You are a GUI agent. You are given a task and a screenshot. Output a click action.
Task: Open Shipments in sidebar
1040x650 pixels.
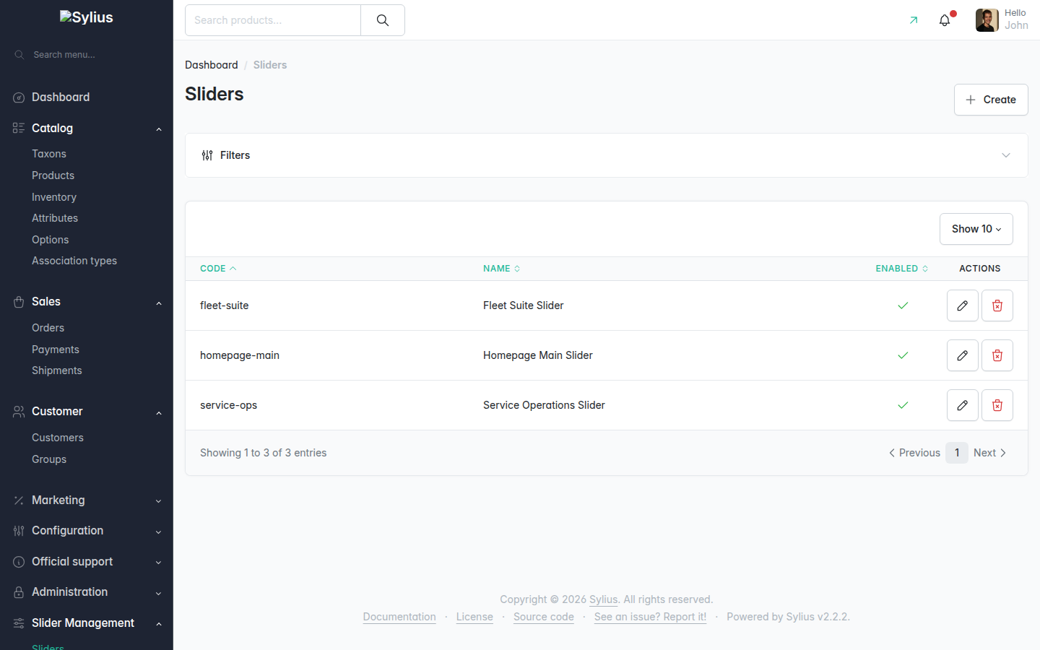pyautogui.click(x=57, y=370)
